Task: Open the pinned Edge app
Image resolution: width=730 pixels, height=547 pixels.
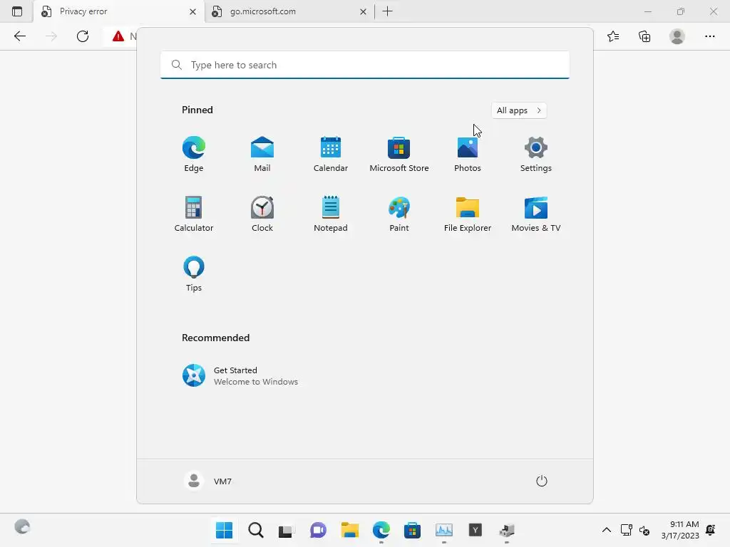Action: pos(194,154)
